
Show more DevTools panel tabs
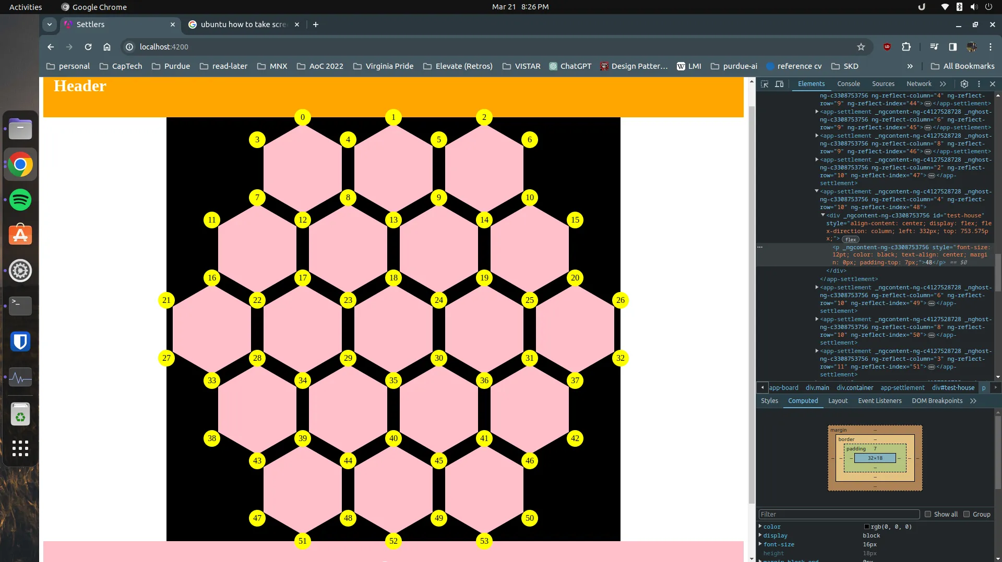tap(943, 84)
